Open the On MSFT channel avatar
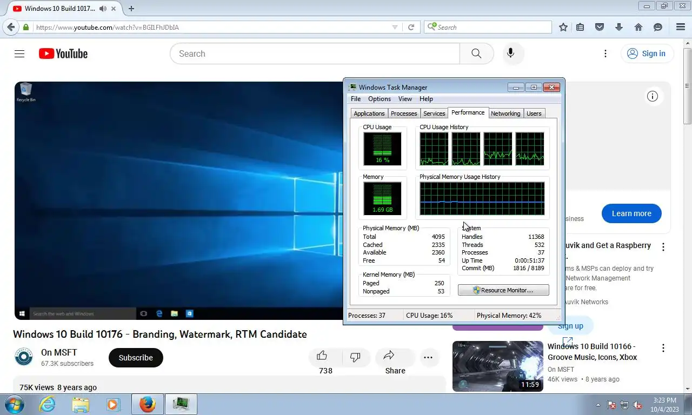Image resolution: width=692 pixels, height=415 pixels. tap(23, 357)
